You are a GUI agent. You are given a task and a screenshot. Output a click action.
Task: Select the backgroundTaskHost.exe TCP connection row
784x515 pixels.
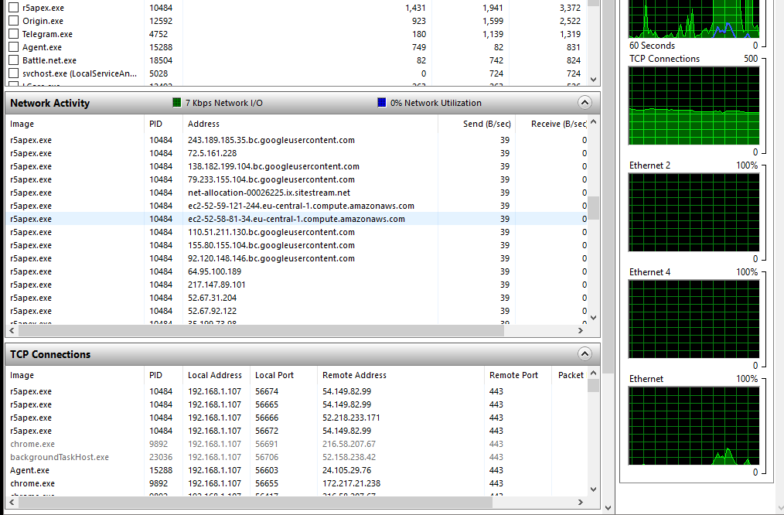pos(60,457)
